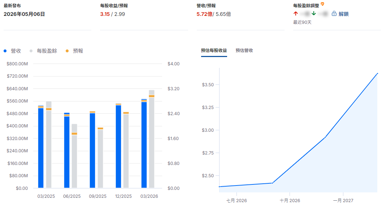
Task: Click the gray EPS bar for 03/2026
Action: coord(152,139)
